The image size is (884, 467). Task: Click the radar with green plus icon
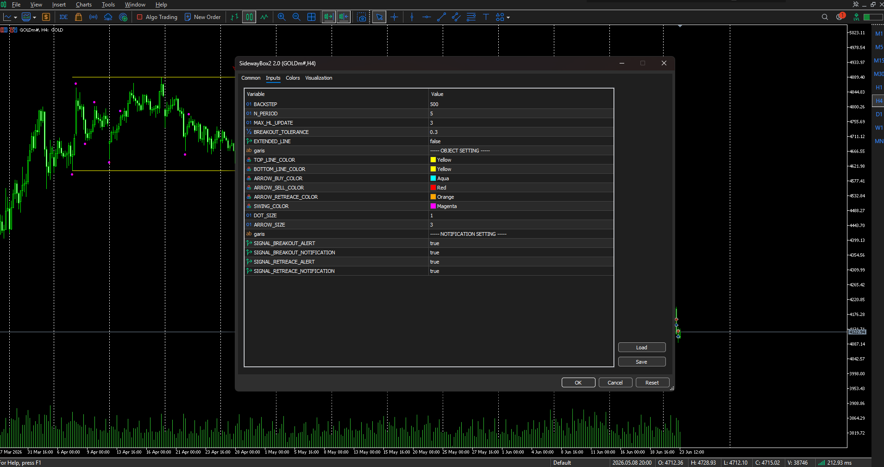click(x=123, y=17)
